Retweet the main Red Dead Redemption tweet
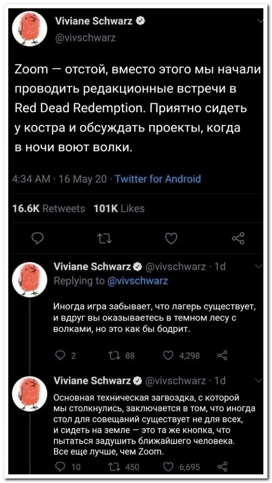The image size is (272, 483). coord(102,240)
